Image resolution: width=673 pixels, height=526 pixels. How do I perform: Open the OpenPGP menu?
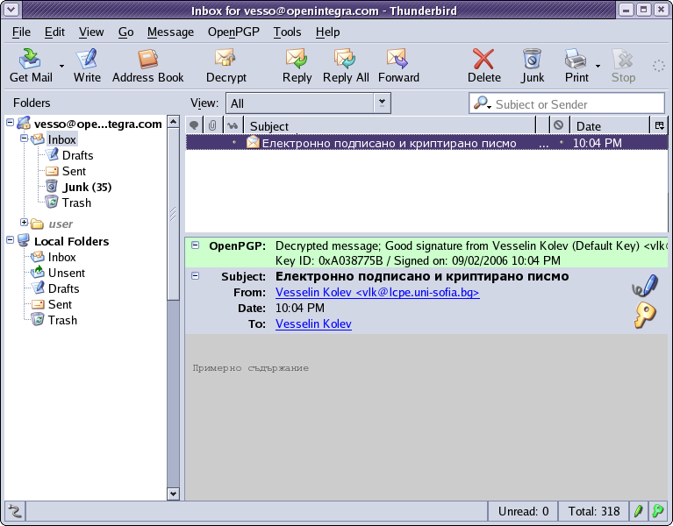(x=233, y=32)
